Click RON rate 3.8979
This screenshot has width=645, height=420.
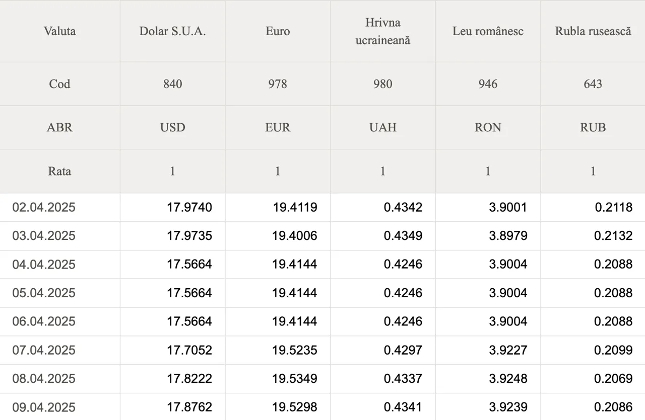tap(508, 236)
